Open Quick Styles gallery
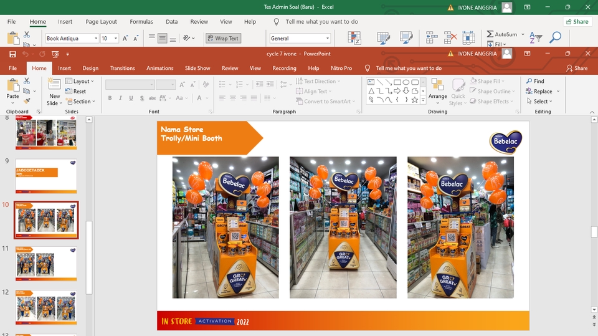 point(458,92)
